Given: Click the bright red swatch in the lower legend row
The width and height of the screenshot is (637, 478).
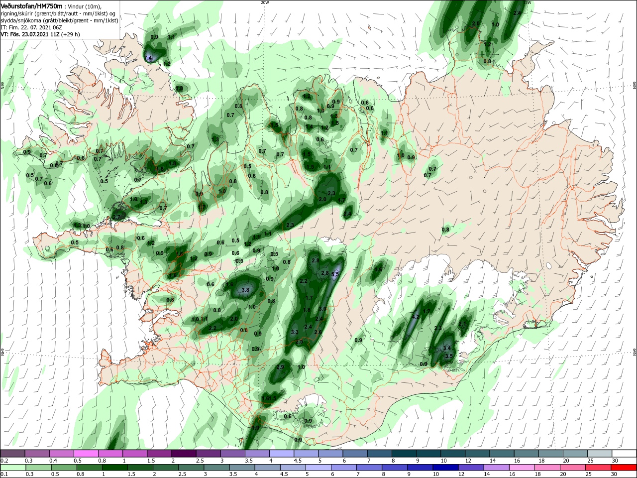Looking at the screenshot, I should coord(624,467).
